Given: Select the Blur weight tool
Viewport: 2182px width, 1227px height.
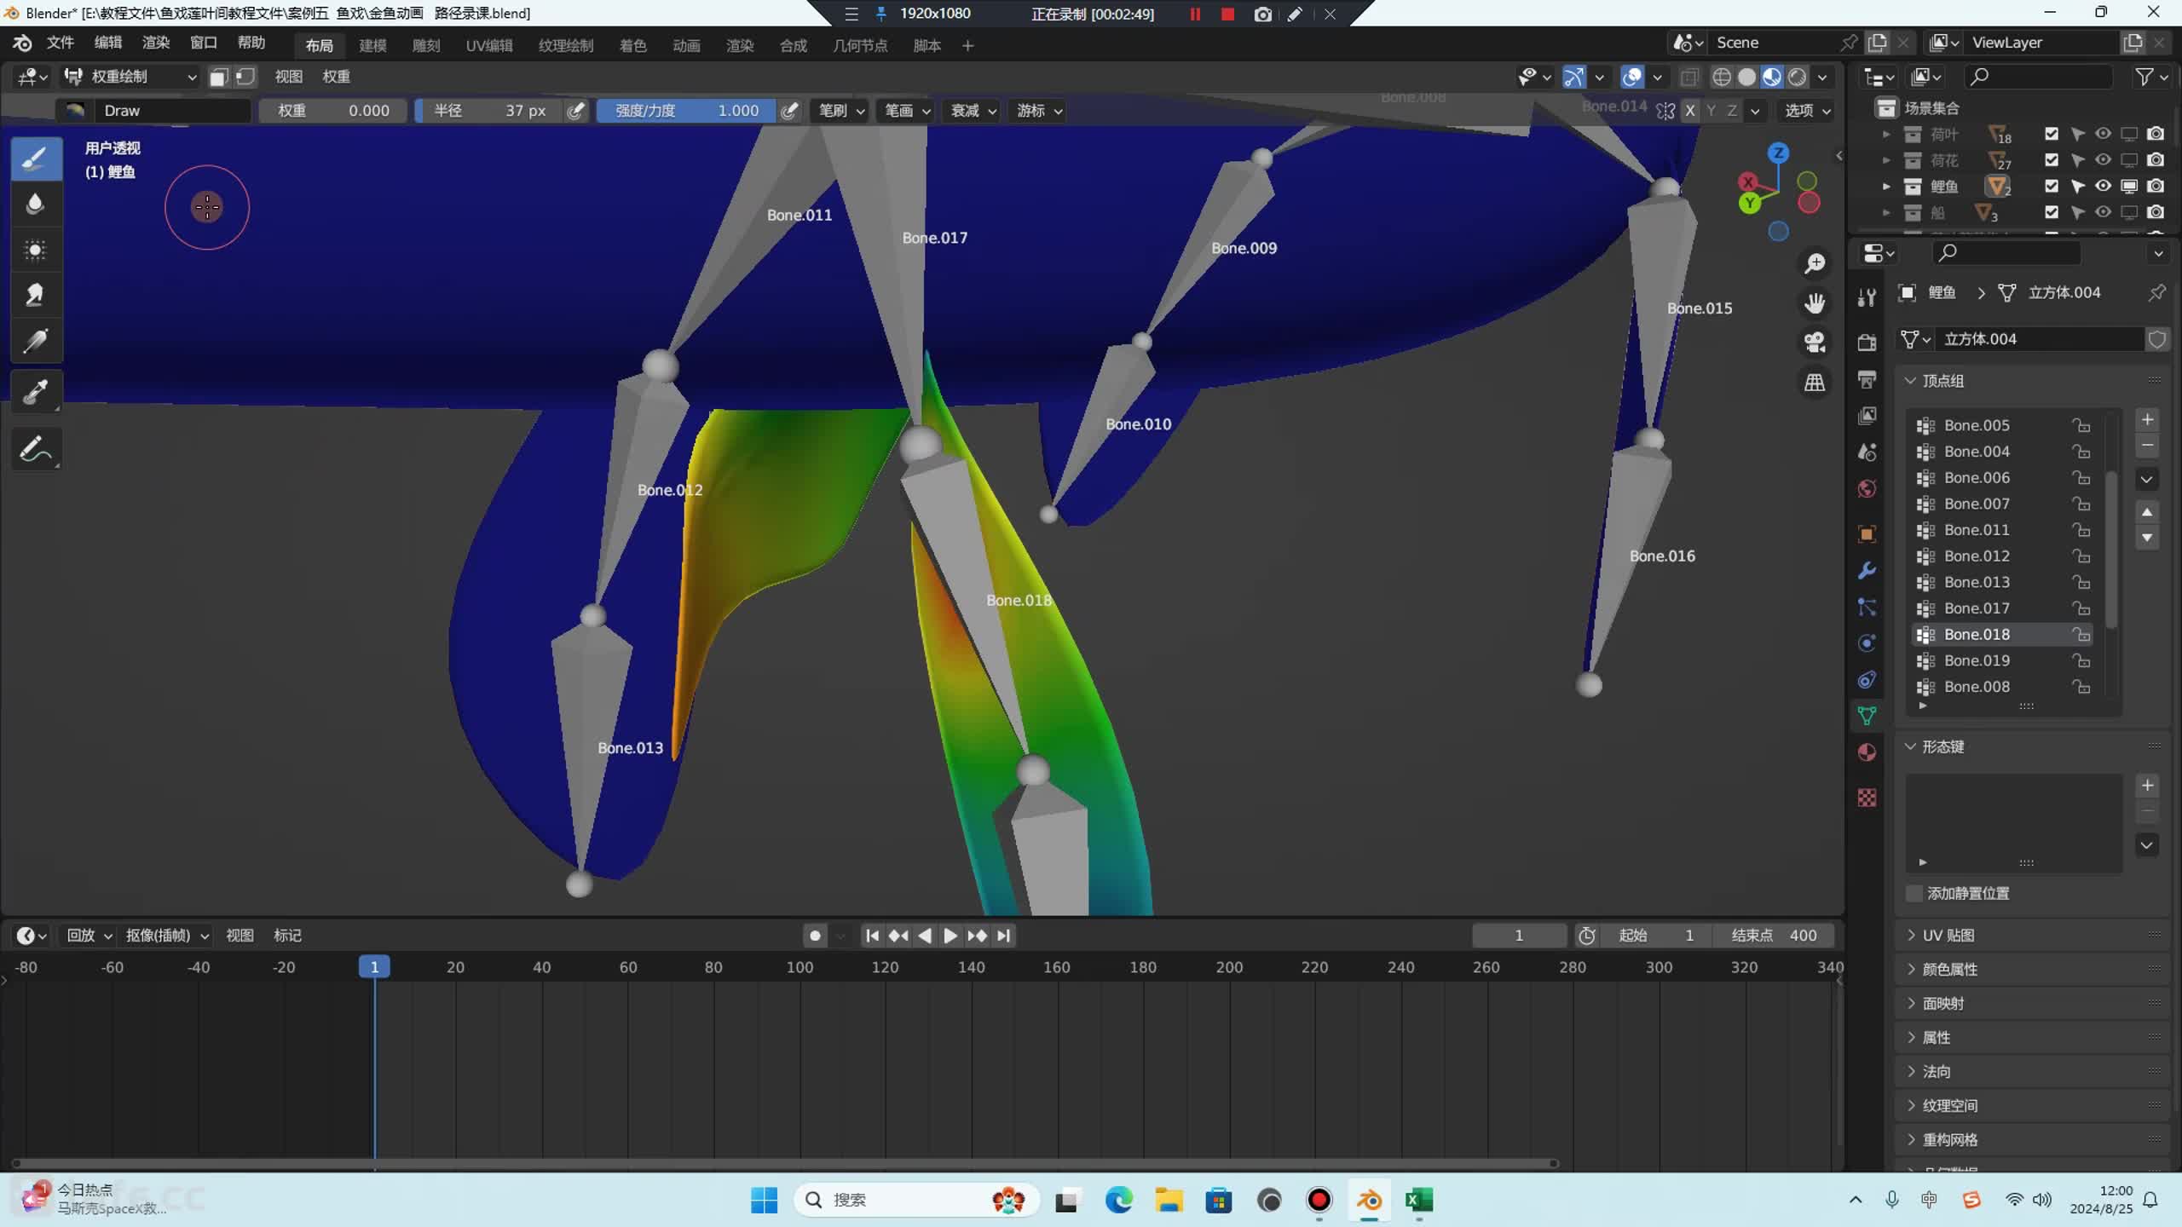Looking at the screenshot, I should 36,204.
